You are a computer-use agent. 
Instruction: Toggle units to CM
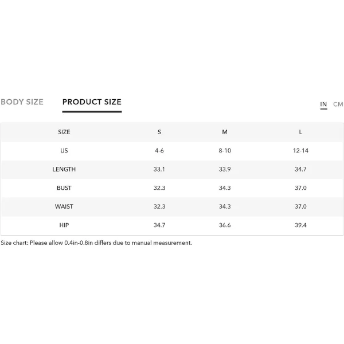[338, 104]
